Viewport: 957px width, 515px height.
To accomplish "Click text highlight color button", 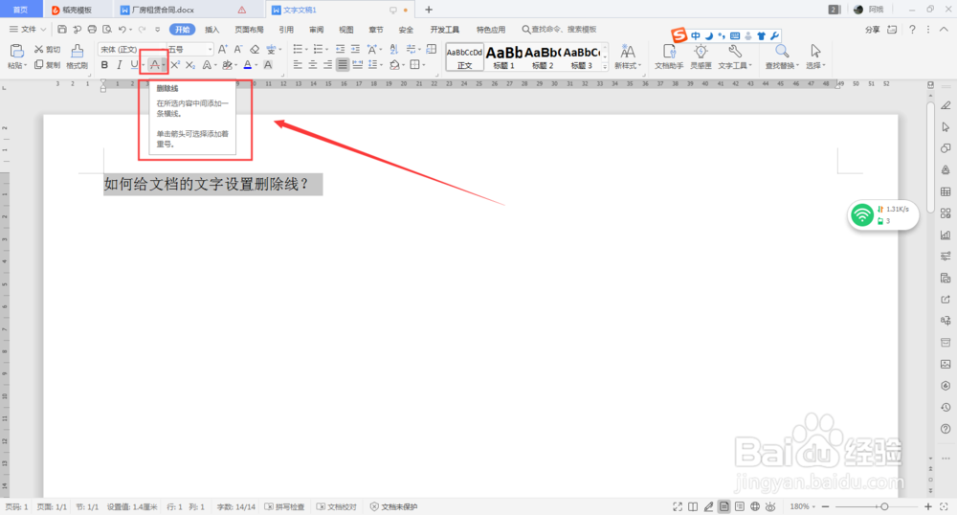I will [227, 65].
